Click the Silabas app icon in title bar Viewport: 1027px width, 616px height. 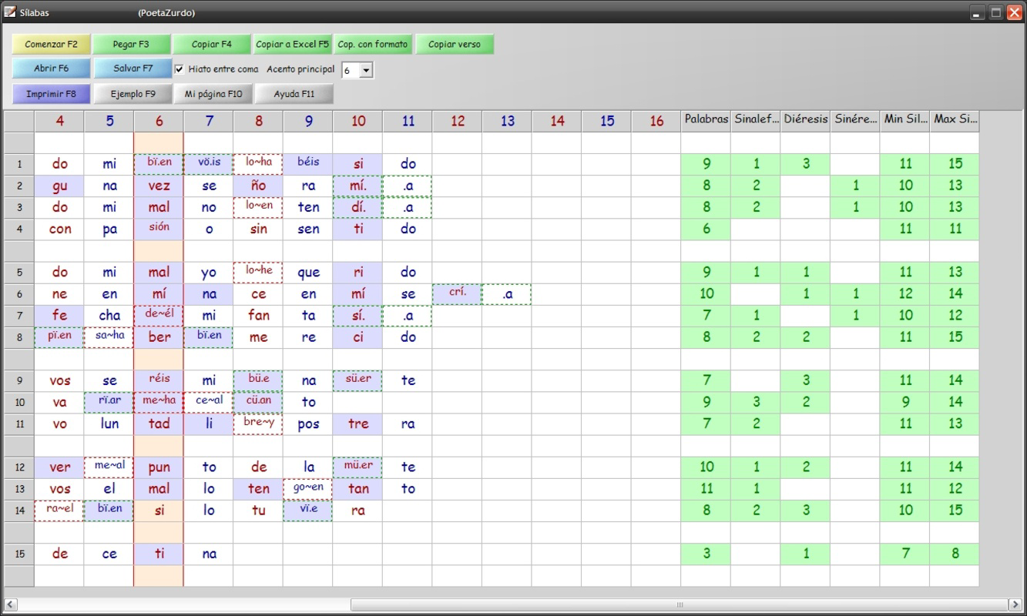click(x=10, y=12)
